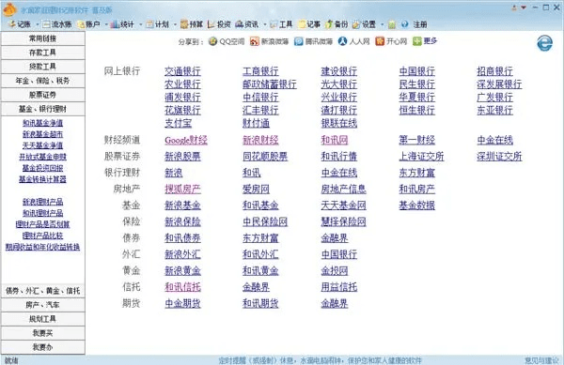This screenshot has width=564, height=365.
Task: Open the 慧择保险网 link
Action: [x=343, y=221]
